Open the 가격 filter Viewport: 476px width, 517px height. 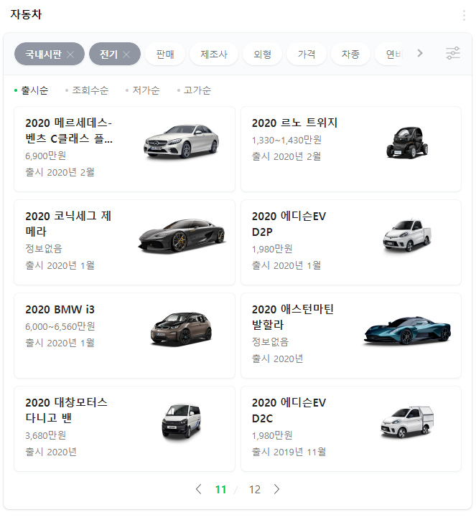click(307, 54)
